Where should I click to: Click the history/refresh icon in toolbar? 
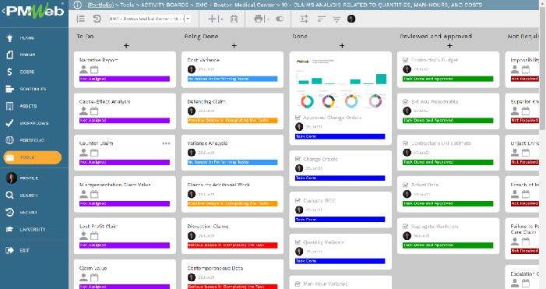point(97,19)
